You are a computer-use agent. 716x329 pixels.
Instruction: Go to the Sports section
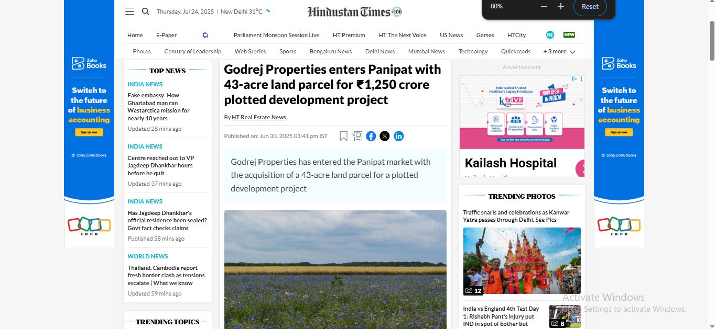288,51
